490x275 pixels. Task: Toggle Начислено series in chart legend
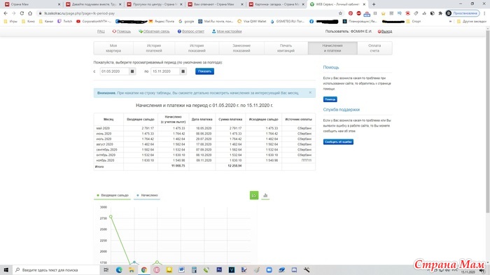[147, 195]
